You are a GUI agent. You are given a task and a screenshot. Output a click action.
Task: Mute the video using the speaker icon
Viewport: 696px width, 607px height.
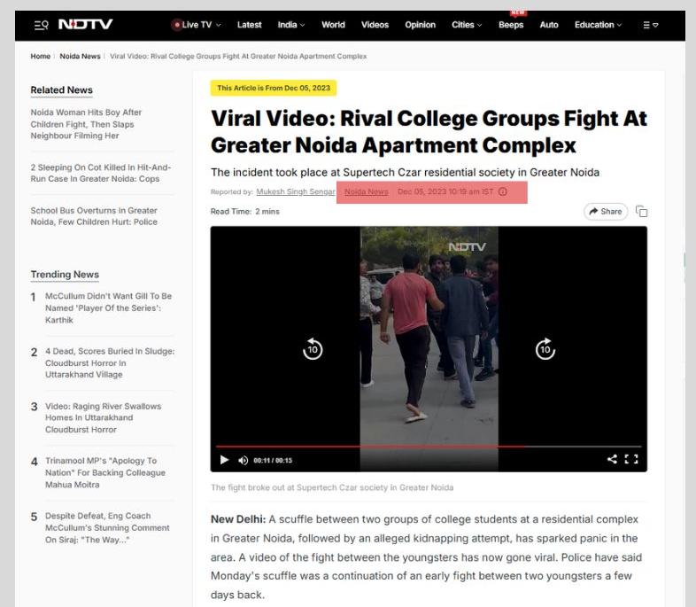tap(243, 461)
